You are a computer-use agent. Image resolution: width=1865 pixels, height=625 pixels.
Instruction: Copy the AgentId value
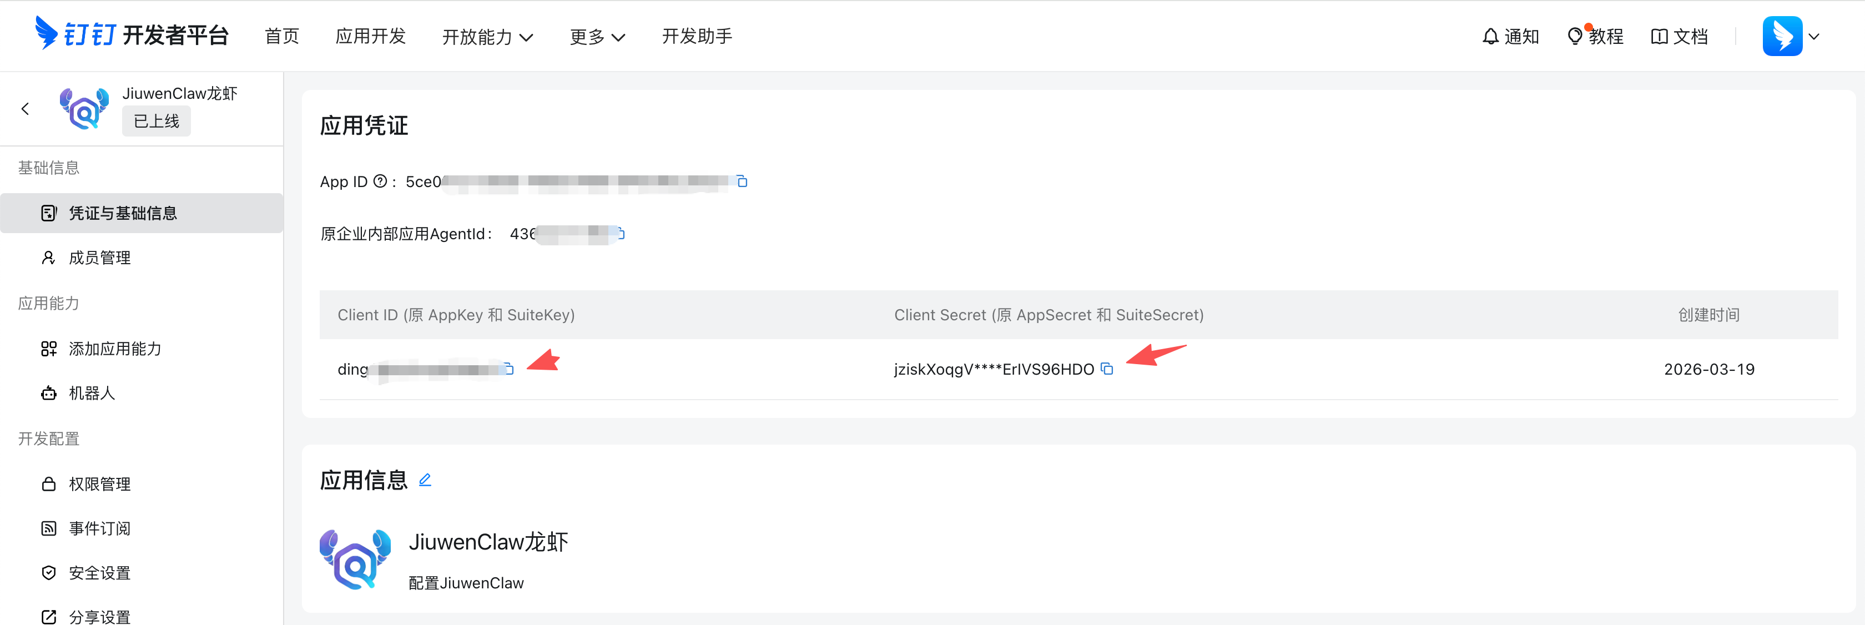pos(621,233)
